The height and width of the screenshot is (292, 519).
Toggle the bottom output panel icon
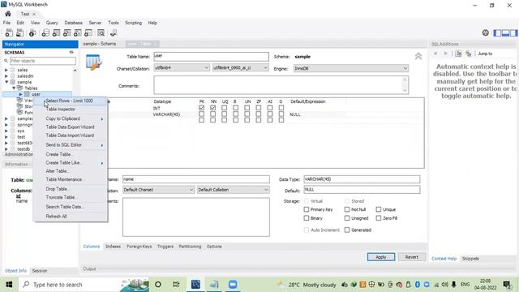(505, 32)
